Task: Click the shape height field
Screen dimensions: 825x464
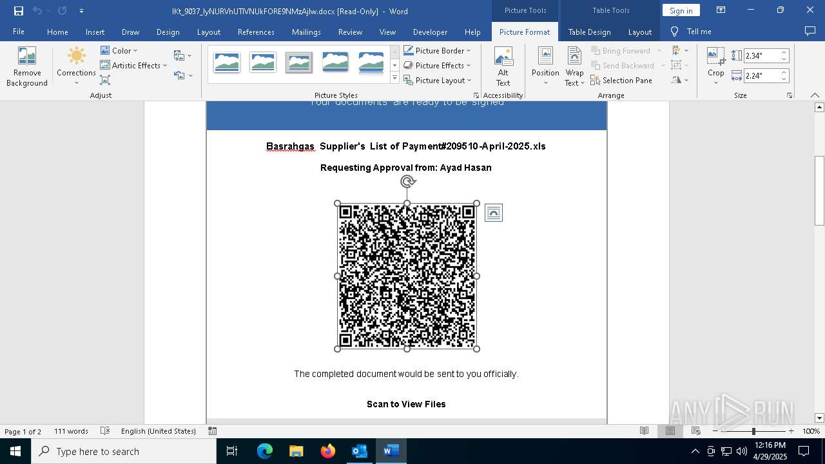Action: (x=761, y=55)
